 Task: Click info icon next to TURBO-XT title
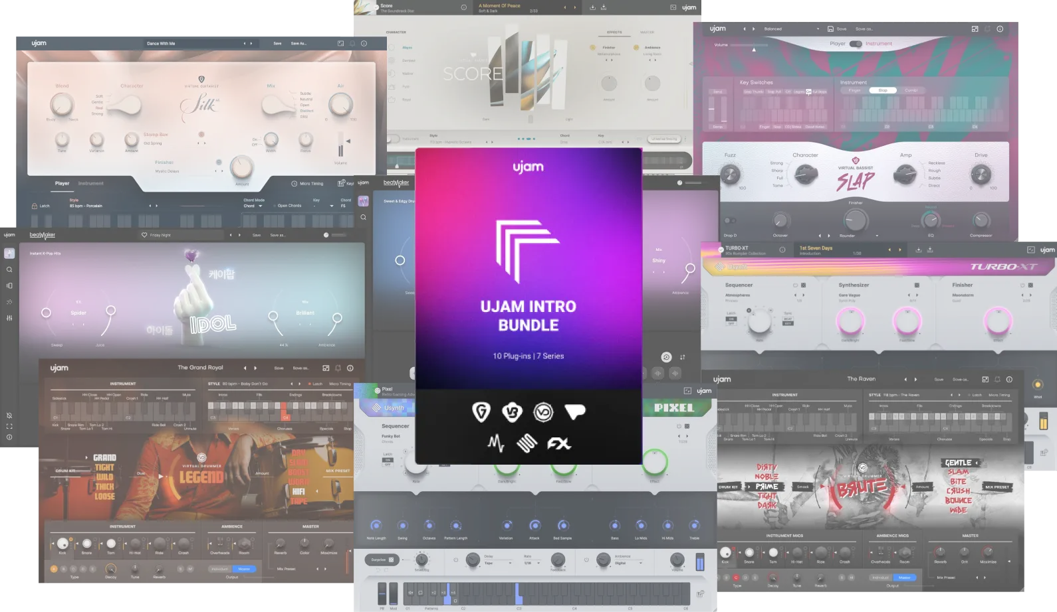pyautogui.click(x=782, y=250)
